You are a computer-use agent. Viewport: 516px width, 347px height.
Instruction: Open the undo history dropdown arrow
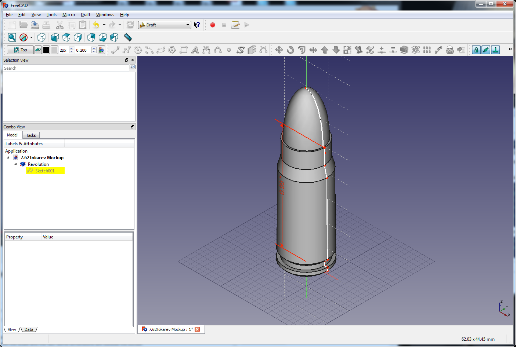coord(104,25)
